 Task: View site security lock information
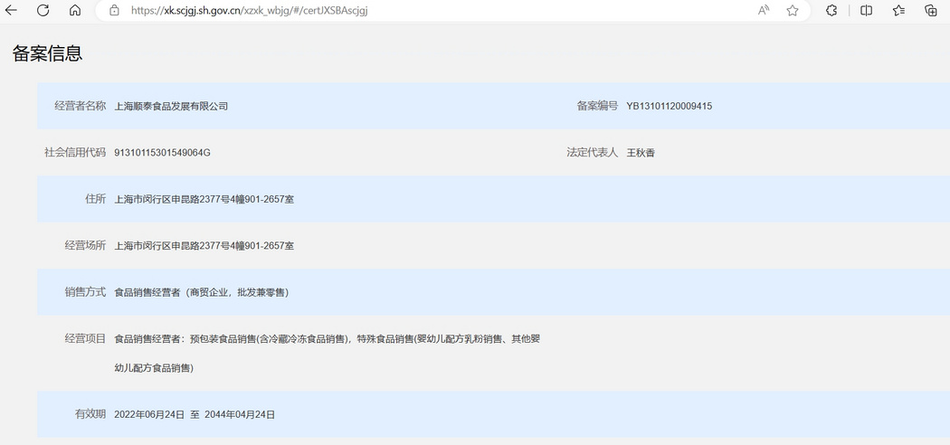(x=115, y=10)
